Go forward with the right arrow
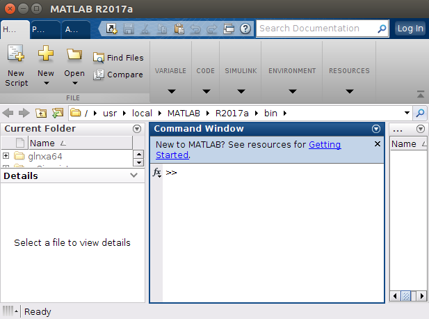The width and height of the screenshot is (429, 319). pos(24,113)
